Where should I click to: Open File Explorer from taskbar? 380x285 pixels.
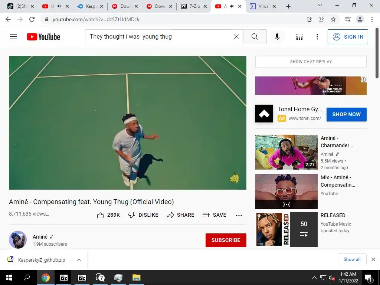(136, 278)
